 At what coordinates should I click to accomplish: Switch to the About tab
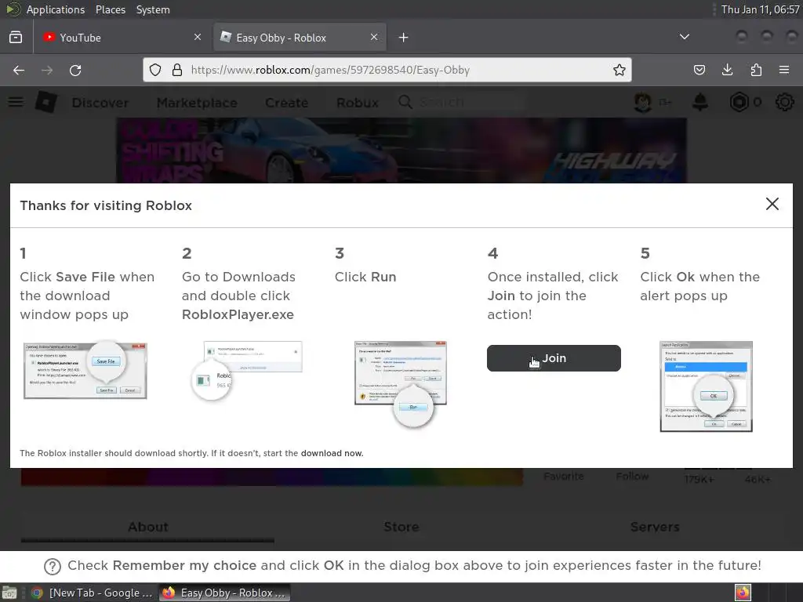(x=147, y=527)
